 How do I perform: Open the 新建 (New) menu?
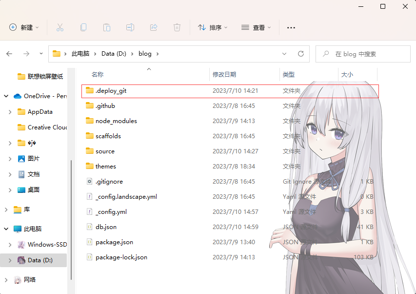click(24, 27)
